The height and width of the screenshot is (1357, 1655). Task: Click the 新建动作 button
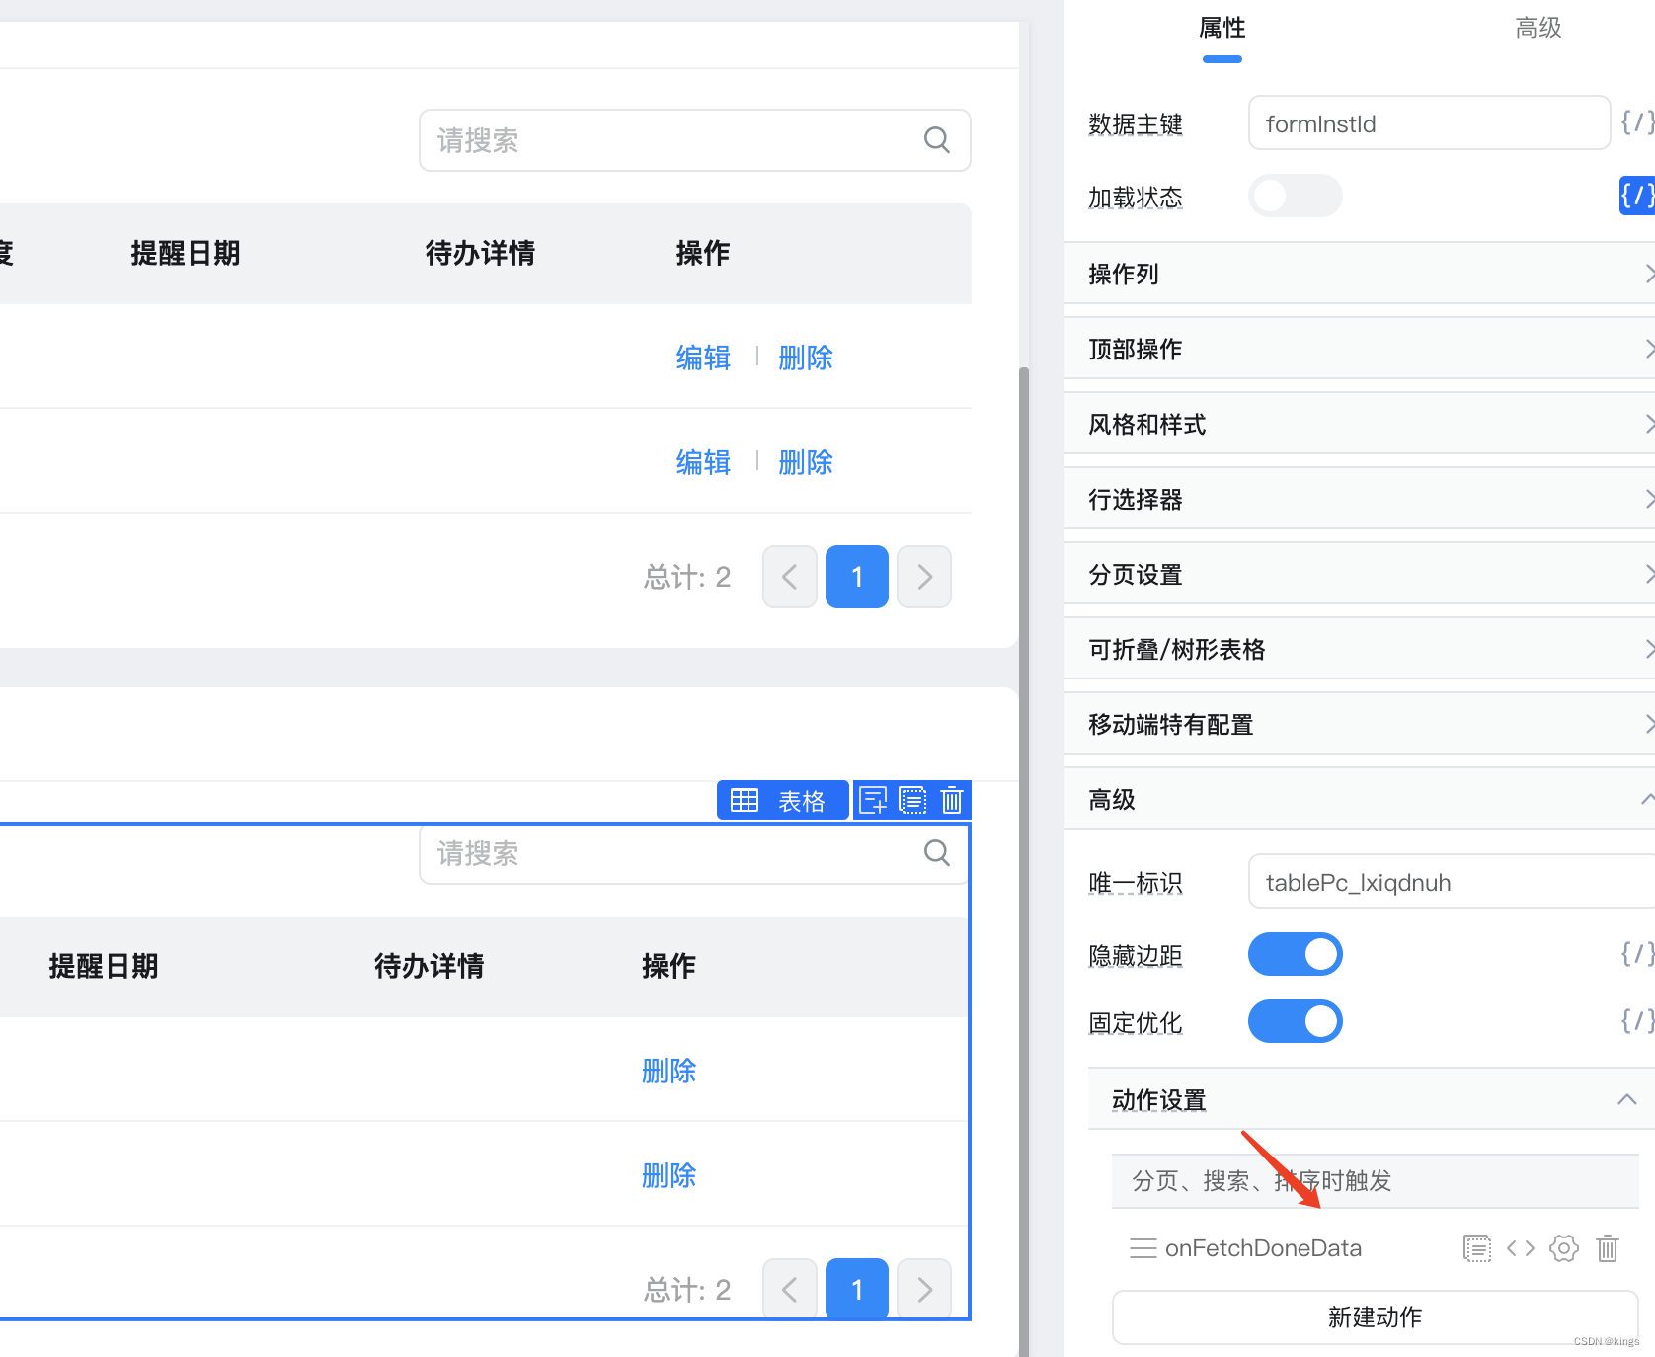1375,1317
